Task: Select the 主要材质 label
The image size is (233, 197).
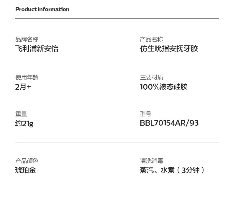Action: pyautogui.click(x=151, y=78)
